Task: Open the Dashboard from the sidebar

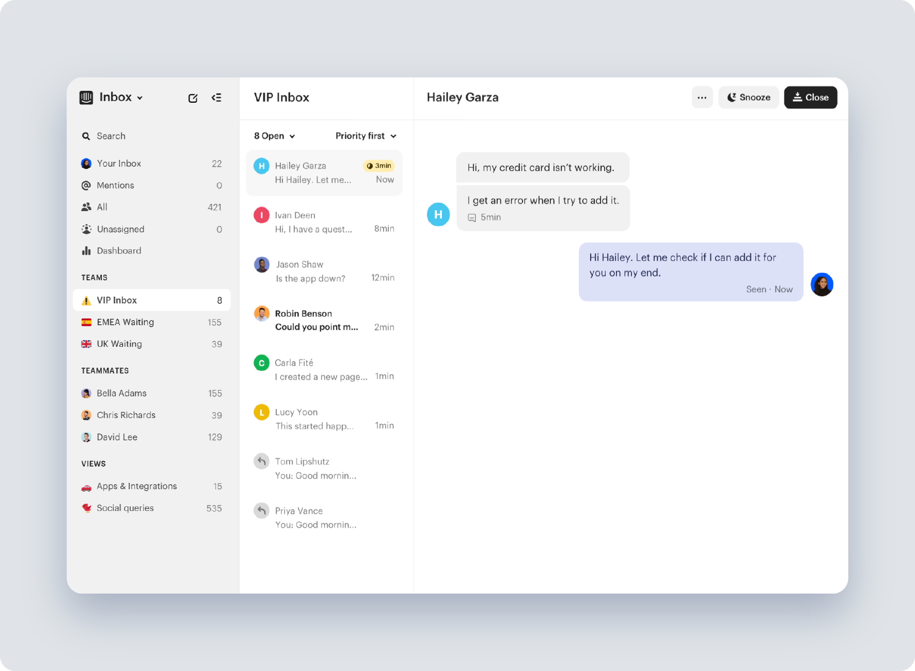Action: (119, 250)
